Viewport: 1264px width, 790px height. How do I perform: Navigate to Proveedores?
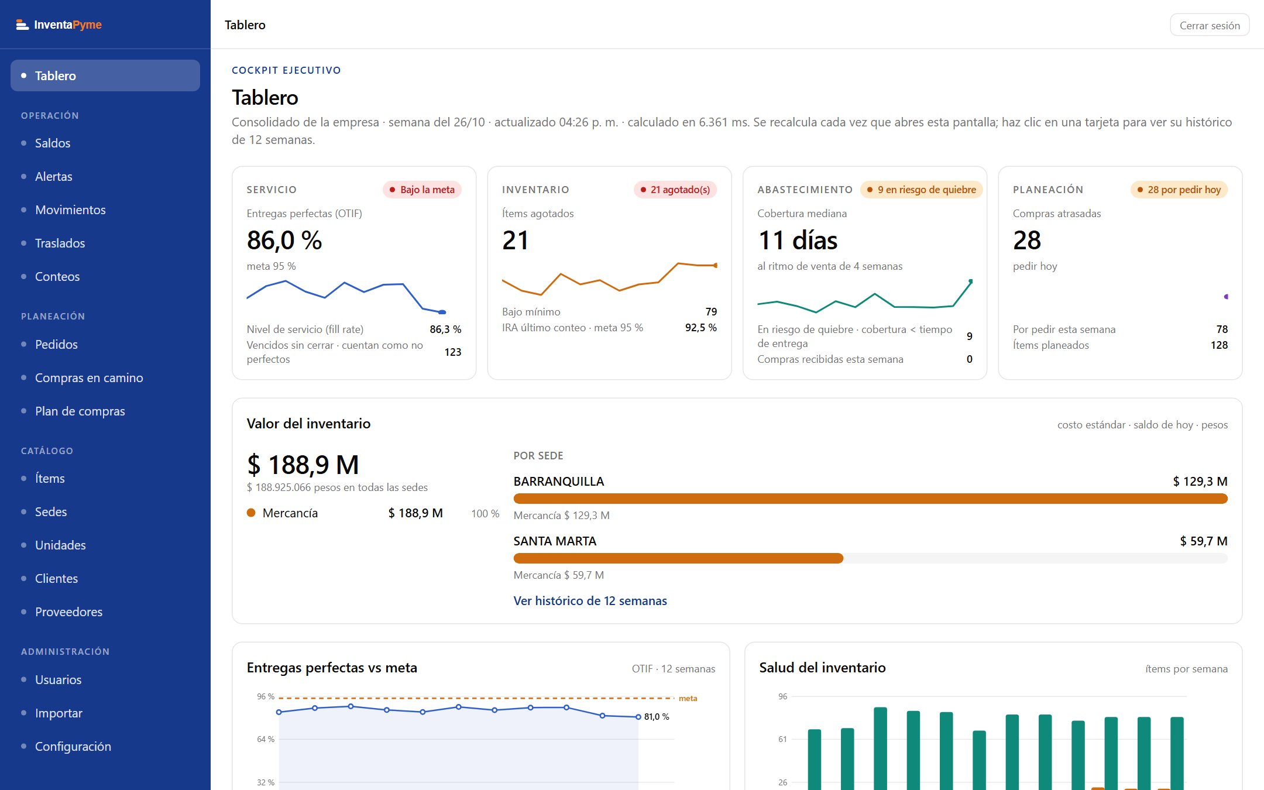click(105, 612)
